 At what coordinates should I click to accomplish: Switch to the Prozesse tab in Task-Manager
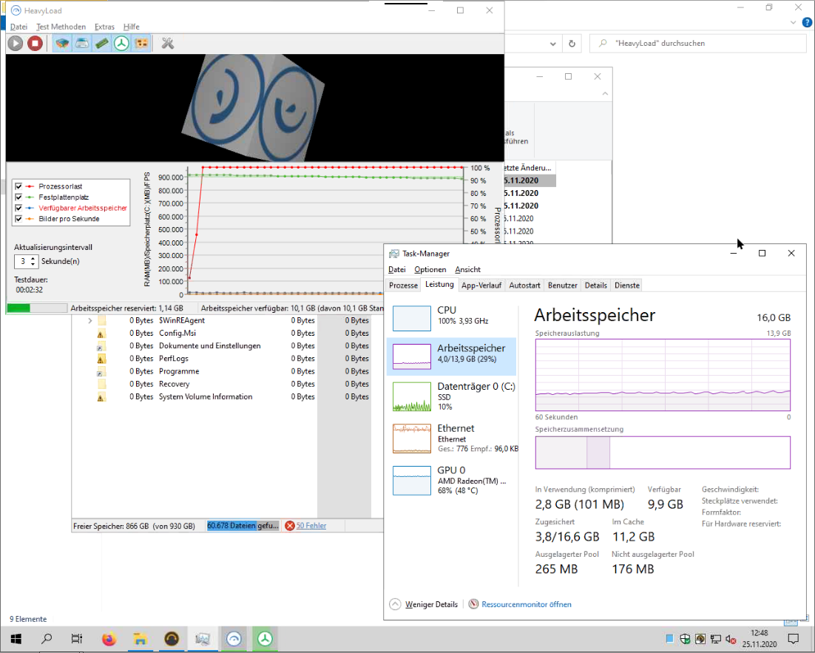(x=403, y=285)
